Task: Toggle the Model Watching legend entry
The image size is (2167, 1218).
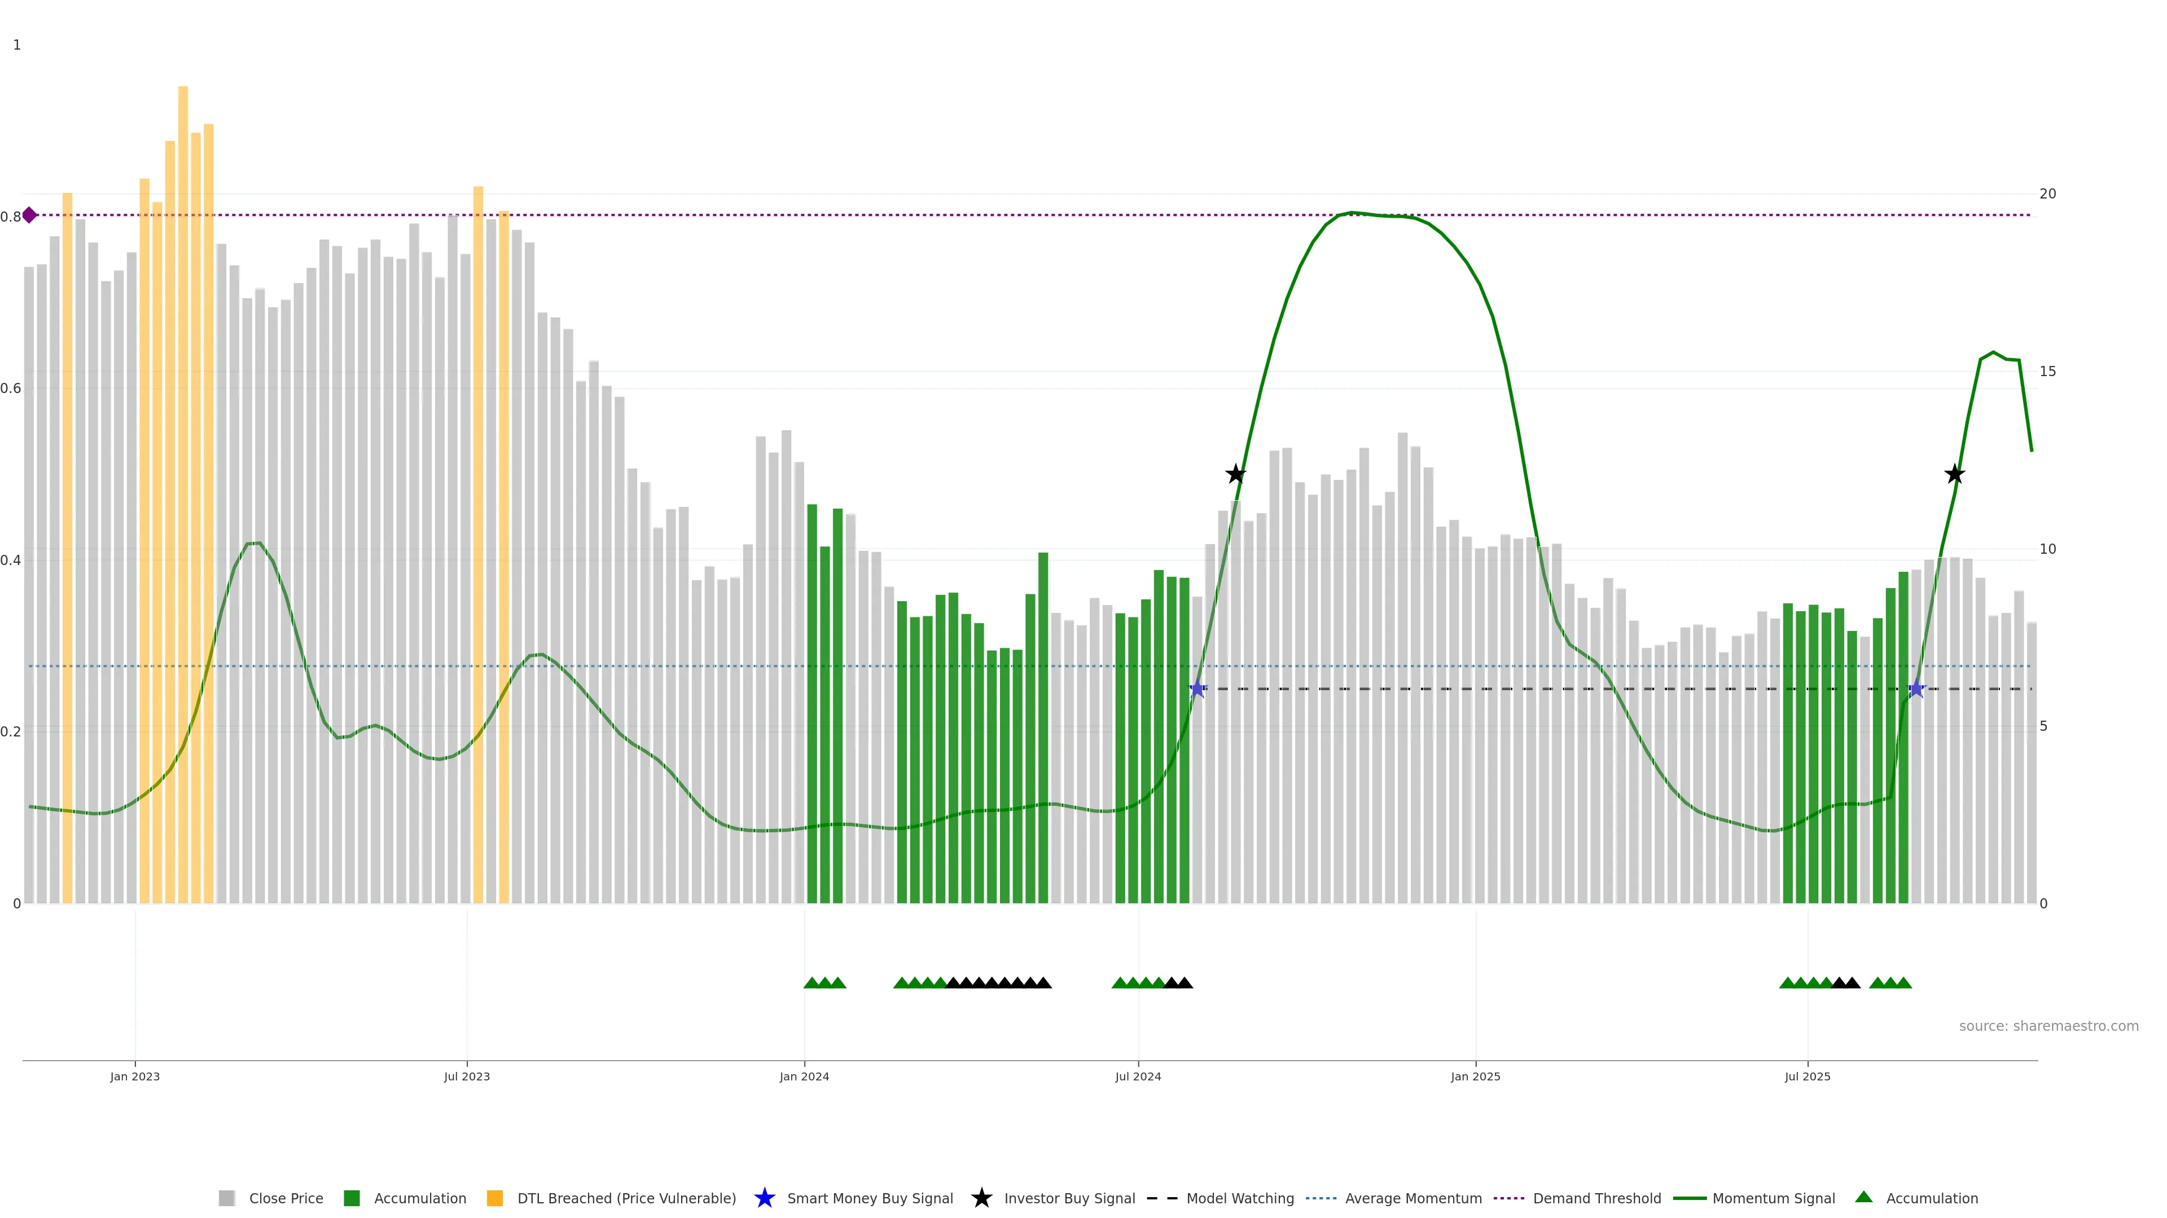Action: [x=1239, y=1198]
